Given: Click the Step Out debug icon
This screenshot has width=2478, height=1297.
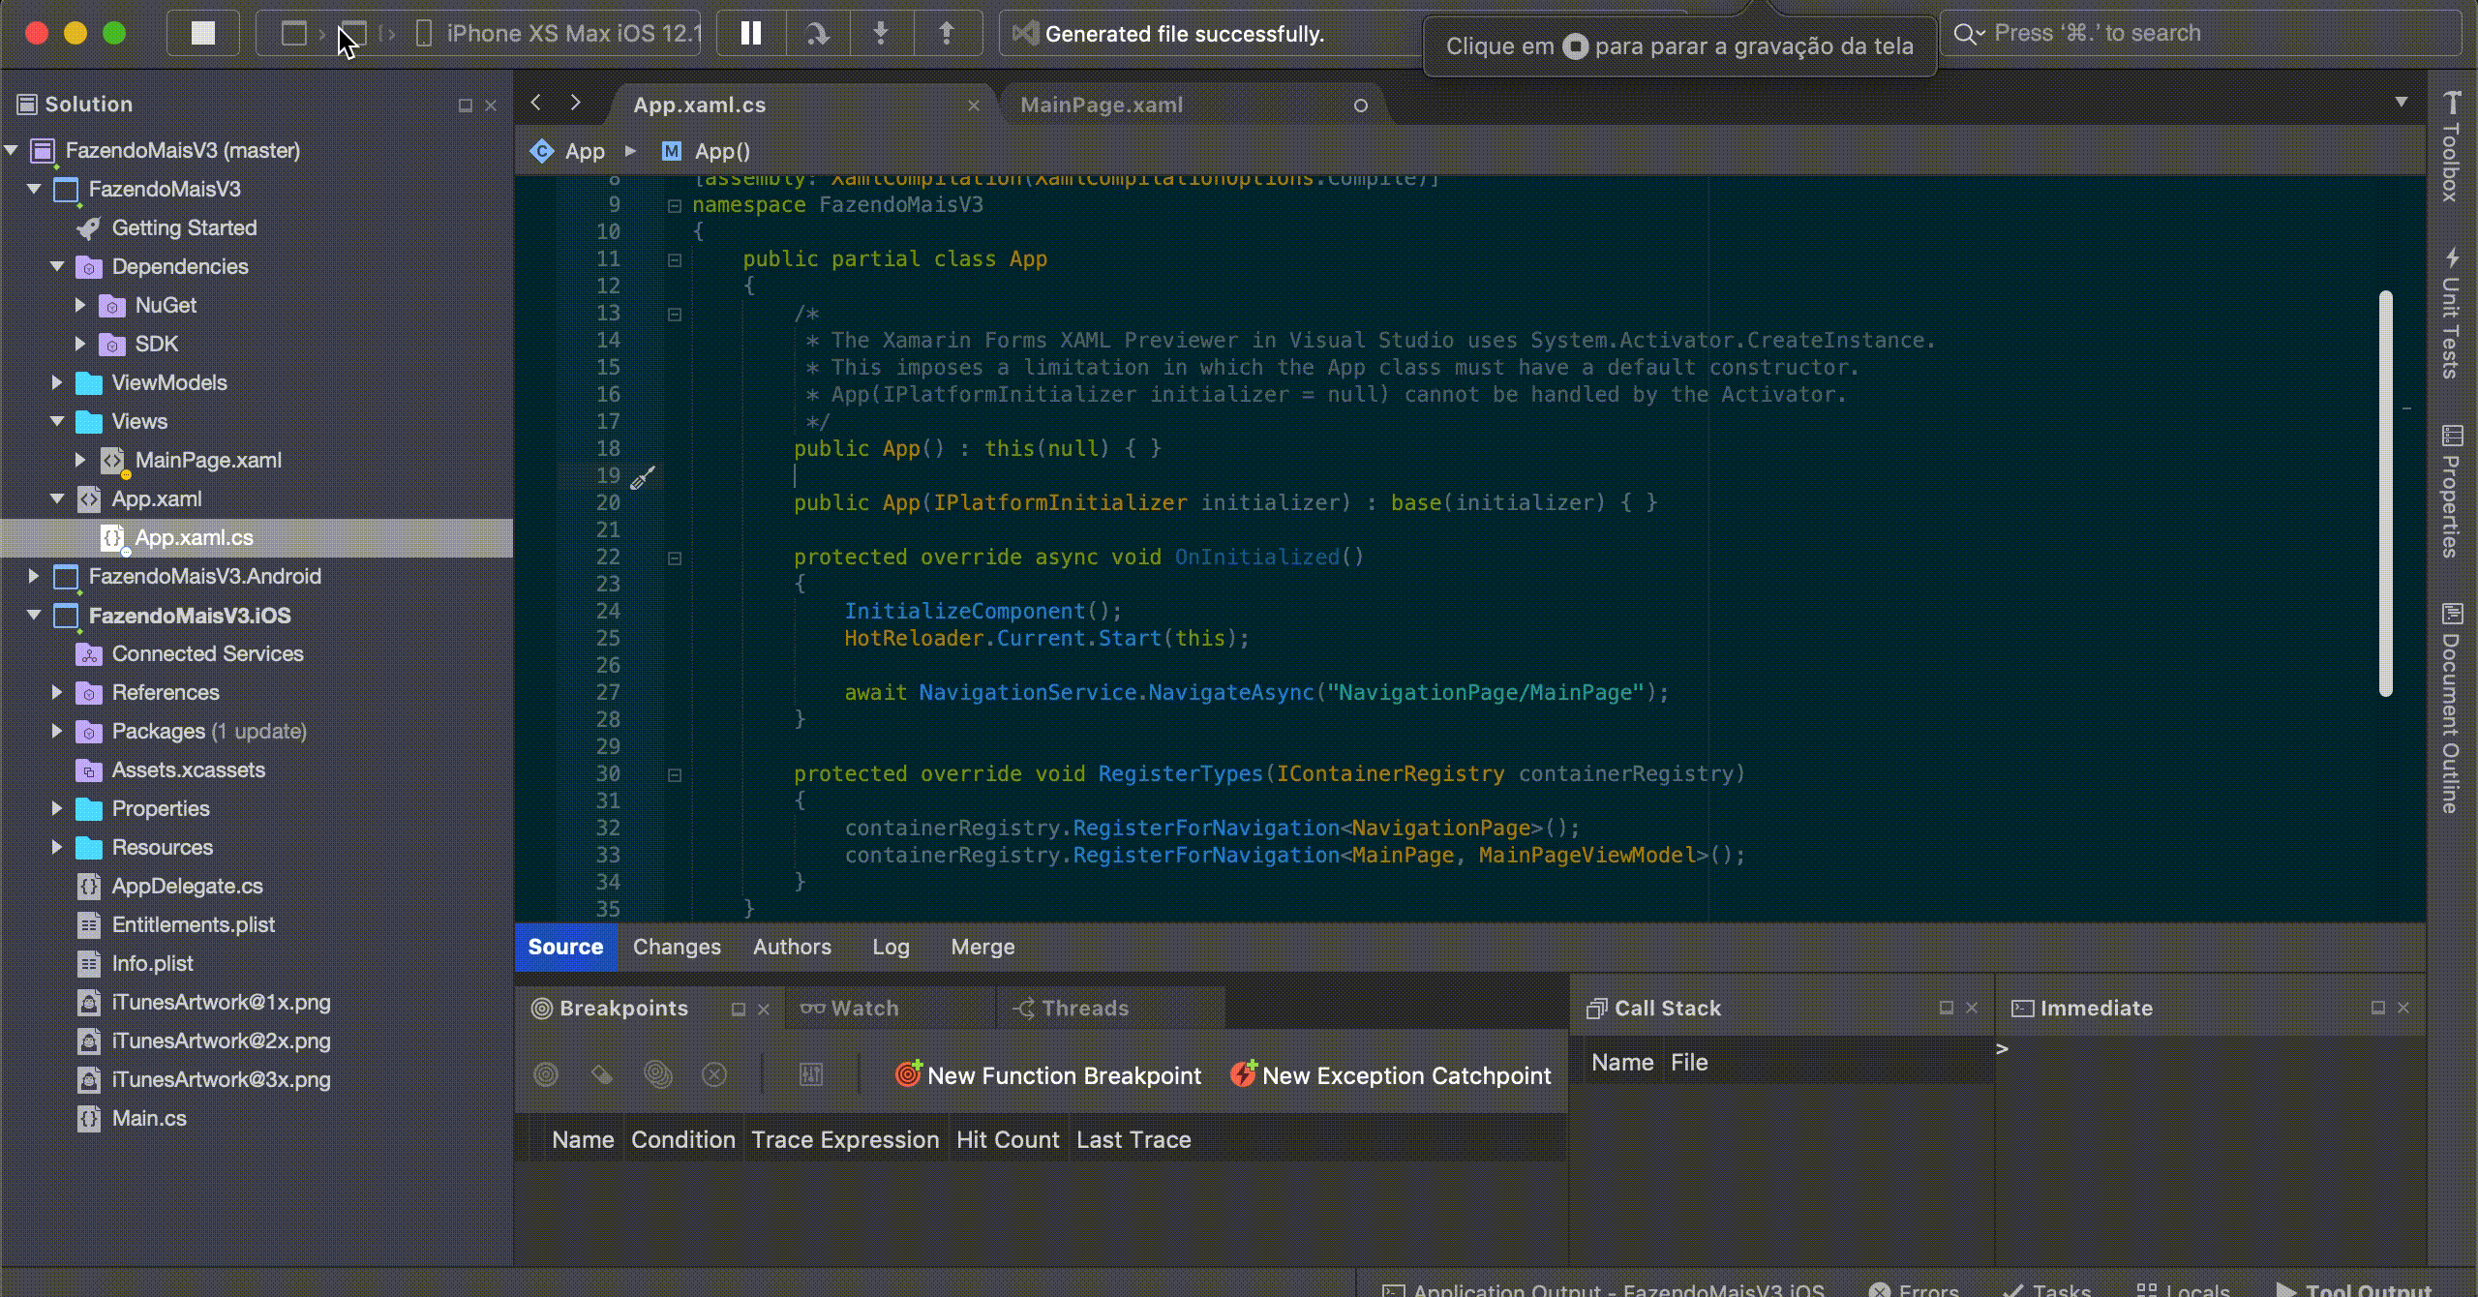Looking at the screenshot, I should [946, 34].
